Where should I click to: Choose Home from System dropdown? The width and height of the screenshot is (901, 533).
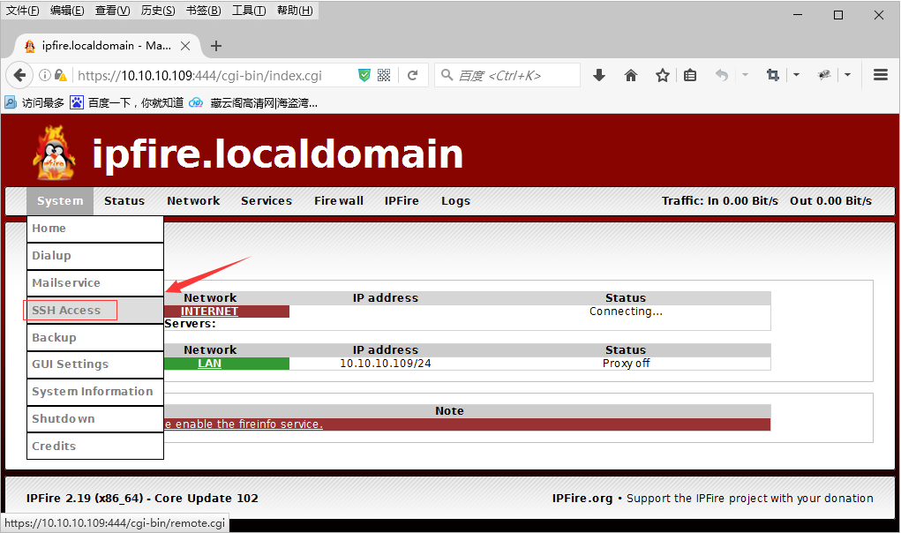click(x=95, y=229)
